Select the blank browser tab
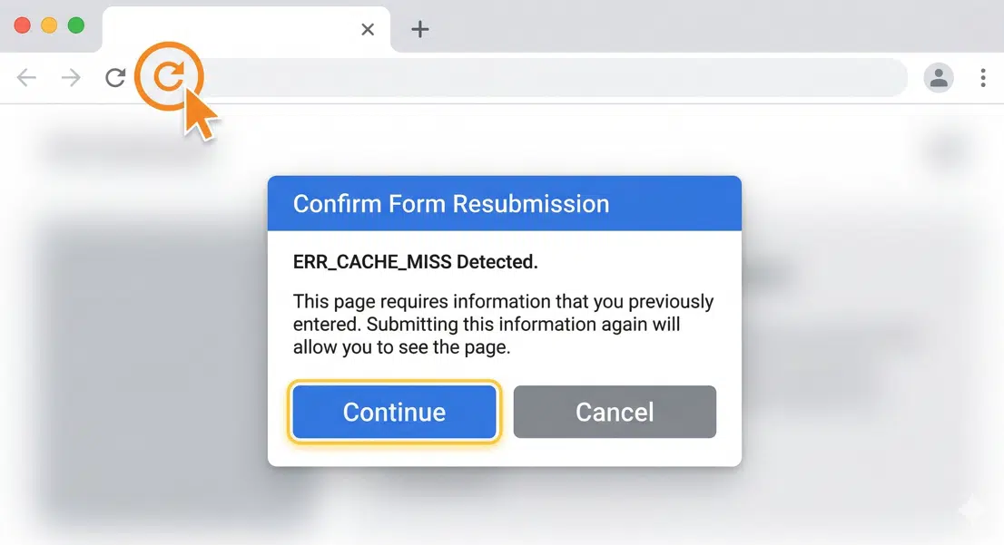Screen dimensions: 1004x545 227,29
